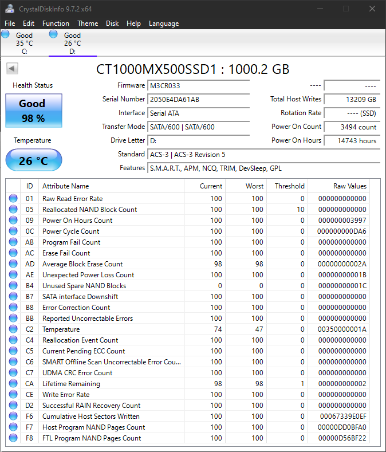386x452 pixels.
Task: Click status orb for Lifetime Remaining row
Action: (13, 384)
